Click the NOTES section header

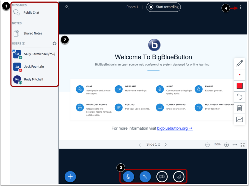click(x=17, y=23)
